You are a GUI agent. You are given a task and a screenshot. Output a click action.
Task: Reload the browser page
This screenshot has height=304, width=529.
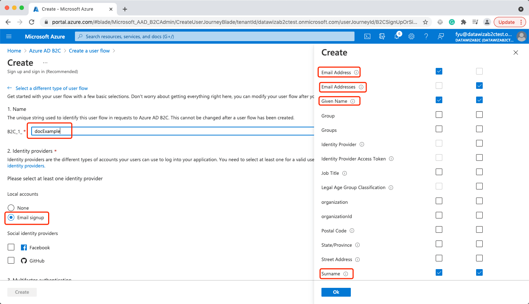(32, 22)
